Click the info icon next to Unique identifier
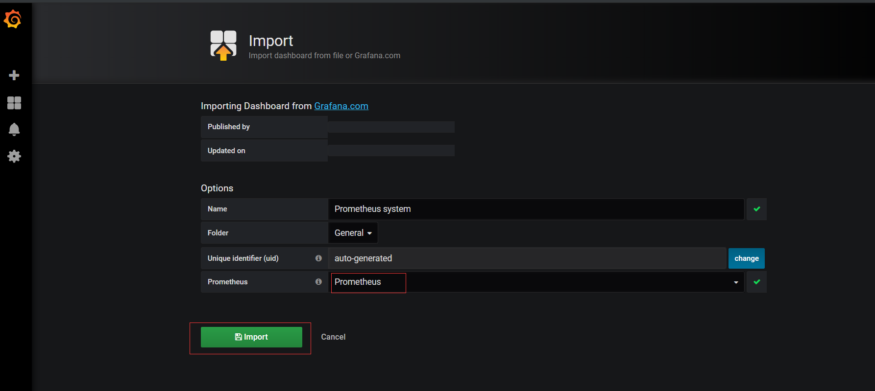The image size is (875, 391). 318,258
